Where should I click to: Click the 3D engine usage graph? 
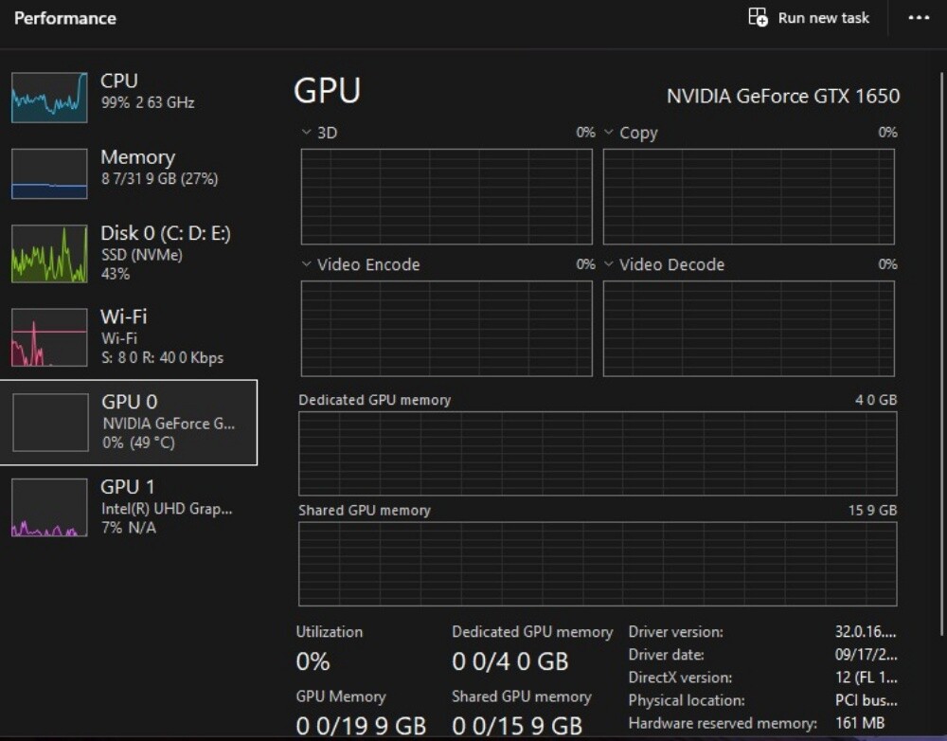point(446,196)
